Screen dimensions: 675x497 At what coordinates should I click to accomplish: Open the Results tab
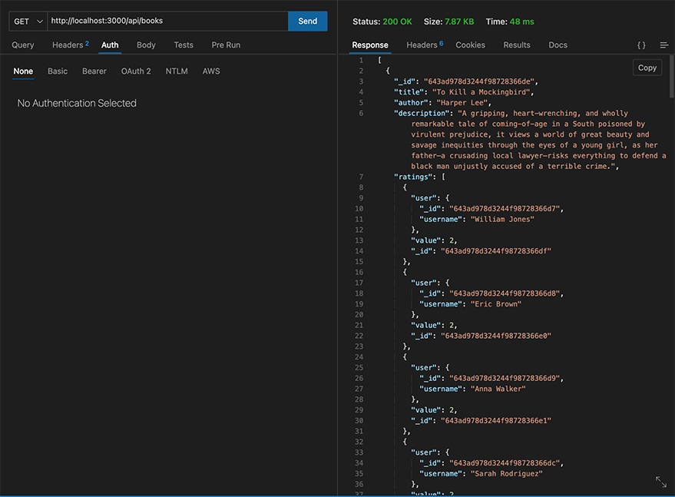[517, 45]
